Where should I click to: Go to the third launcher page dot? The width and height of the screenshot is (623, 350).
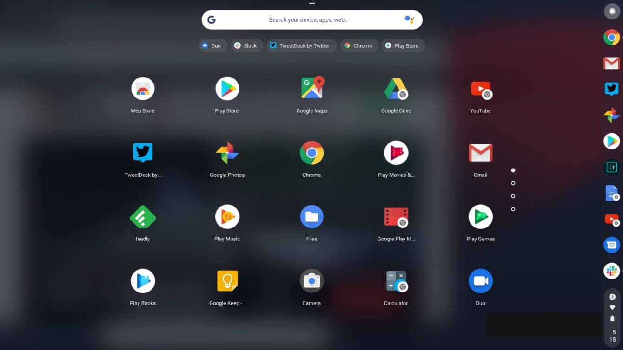[x=513, y=196]
